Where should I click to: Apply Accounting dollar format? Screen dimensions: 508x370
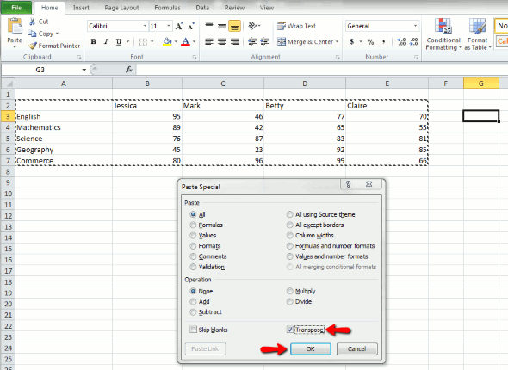click(x=352, y=41)
